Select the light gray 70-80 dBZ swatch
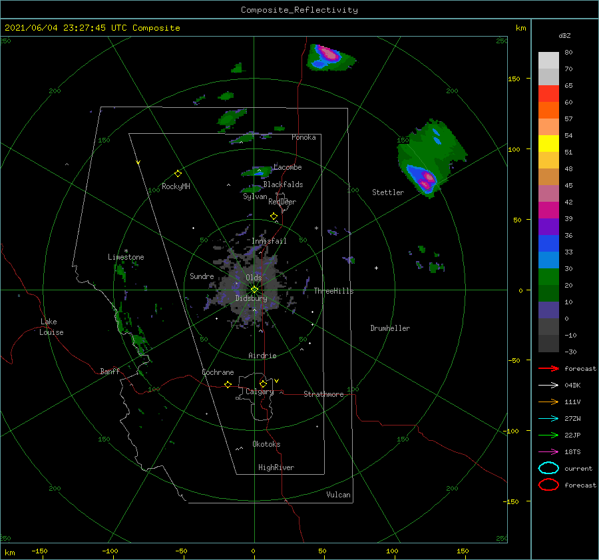 [x=548, y=61]
